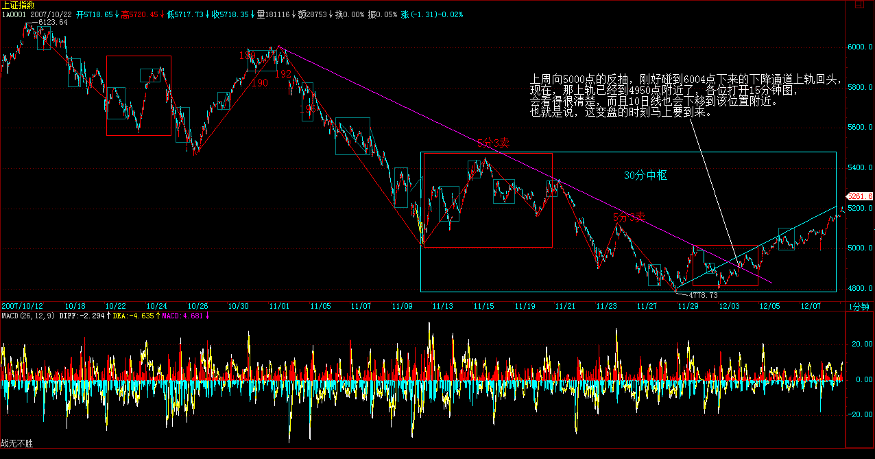Viewport: 875px width, 459px height.
Task: Select the white text annotation about 5000点
Action: (x=686, y=96)
